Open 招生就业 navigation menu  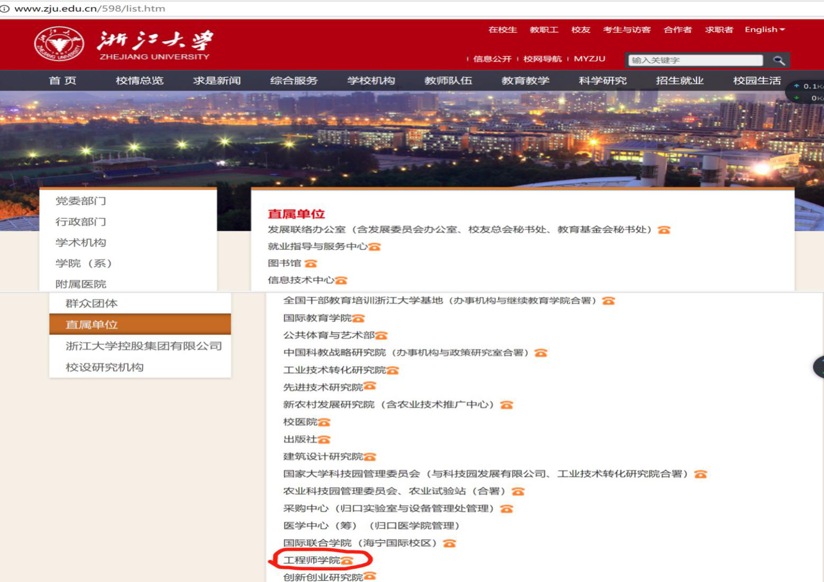[x=680, y=80]
